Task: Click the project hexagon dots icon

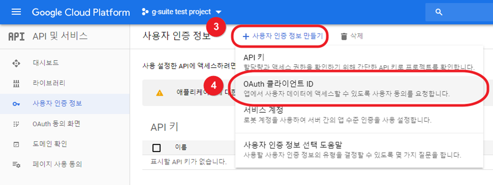Action: click(145, 12)
